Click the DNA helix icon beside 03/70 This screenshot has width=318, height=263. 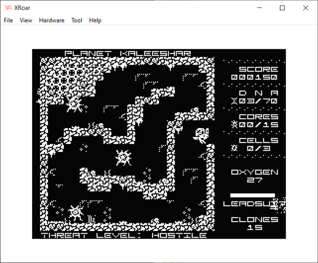pyautogui.click(x=235, y=101)
